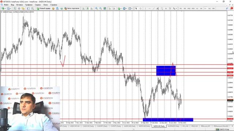Click the connection status 20672/10 kb

[223, 130]
